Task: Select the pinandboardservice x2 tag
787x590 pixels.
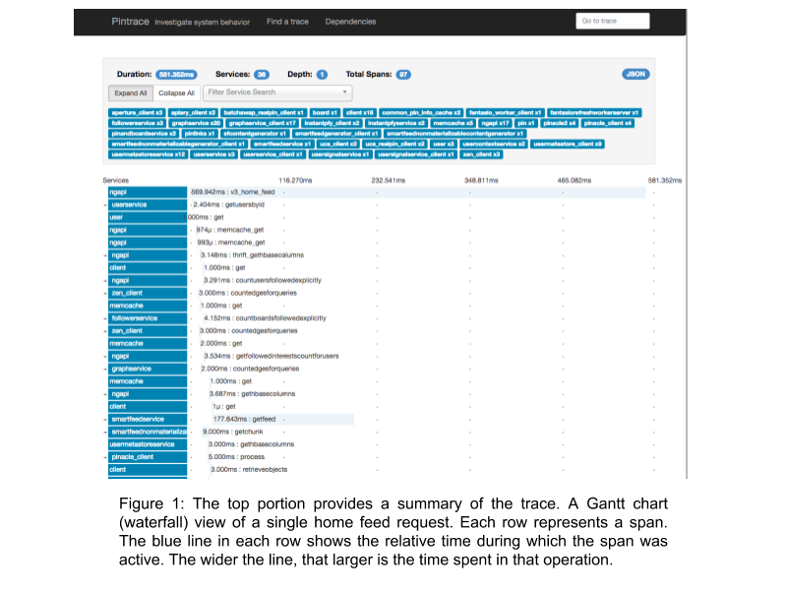Action: point(144,134)
